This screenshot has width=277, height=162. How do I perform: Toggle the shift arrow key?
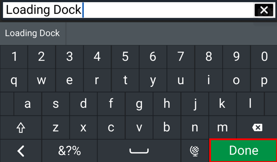[x=21, y=127]
